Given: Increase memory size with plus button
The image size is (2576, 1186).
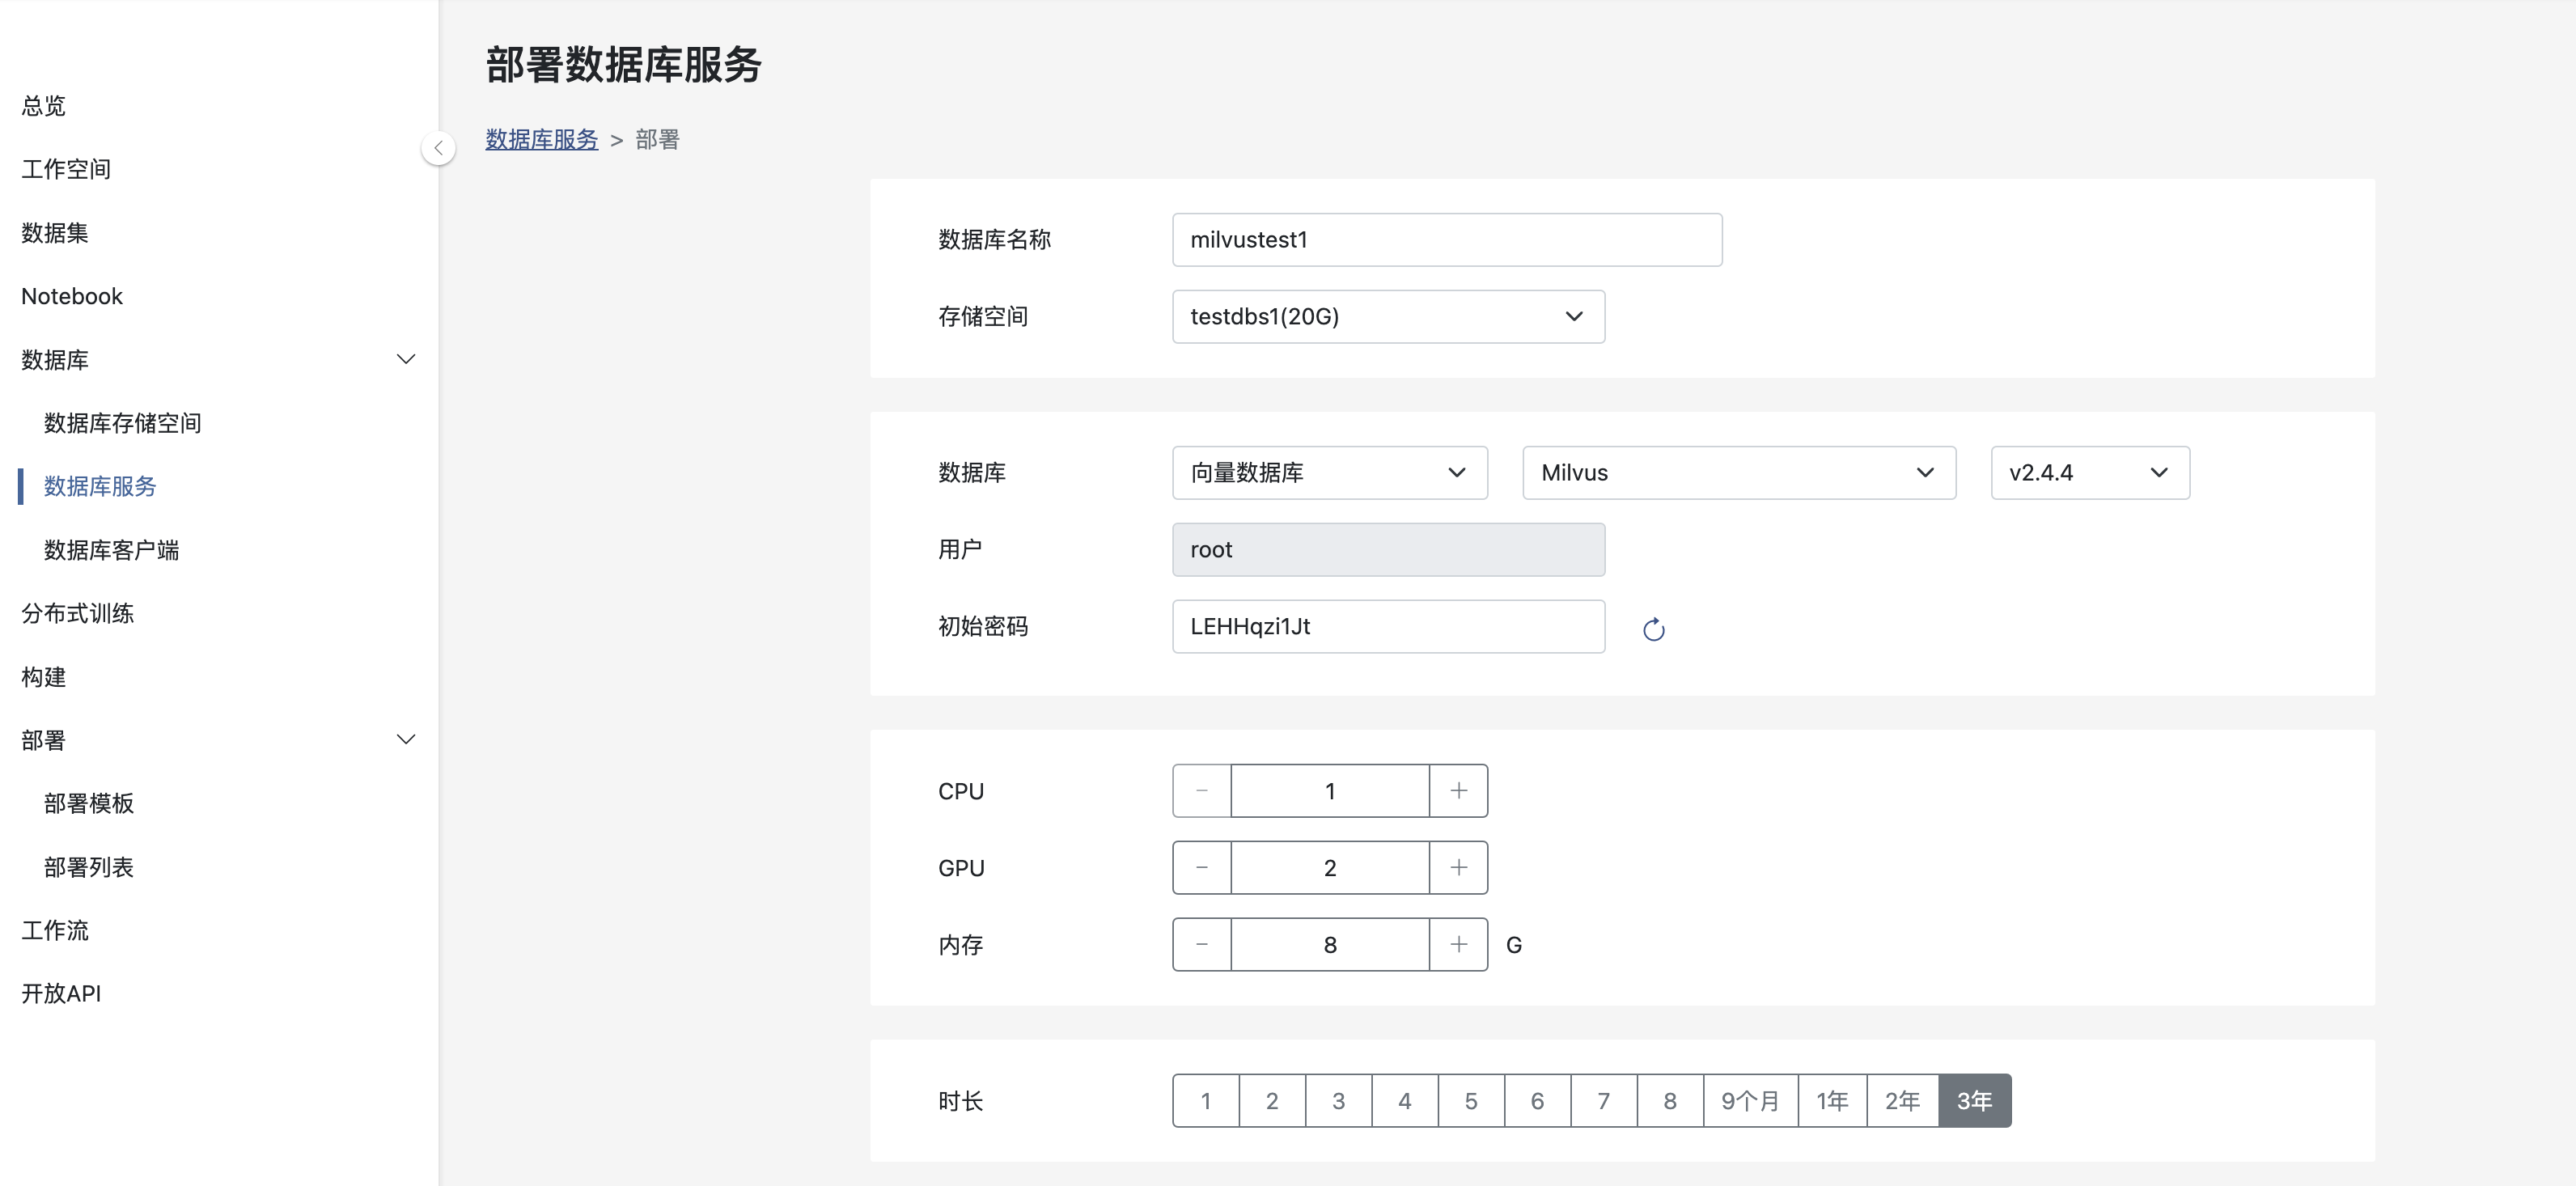Looking at the screenshot, I should pyautogui.click(x=1458, y=945).
